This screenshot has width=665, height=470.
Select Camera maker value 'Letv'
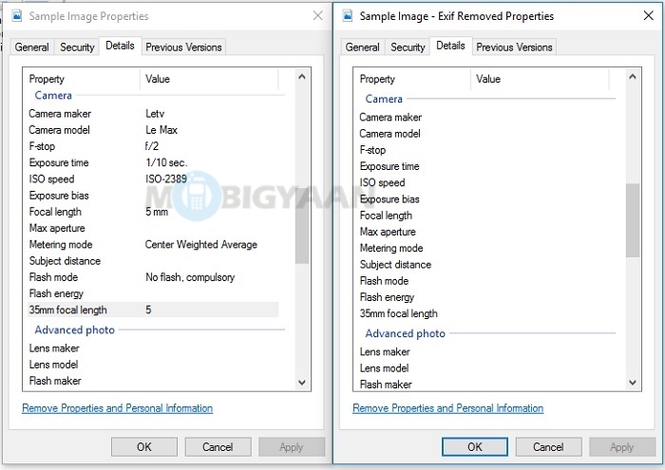(x=155, y=114)
